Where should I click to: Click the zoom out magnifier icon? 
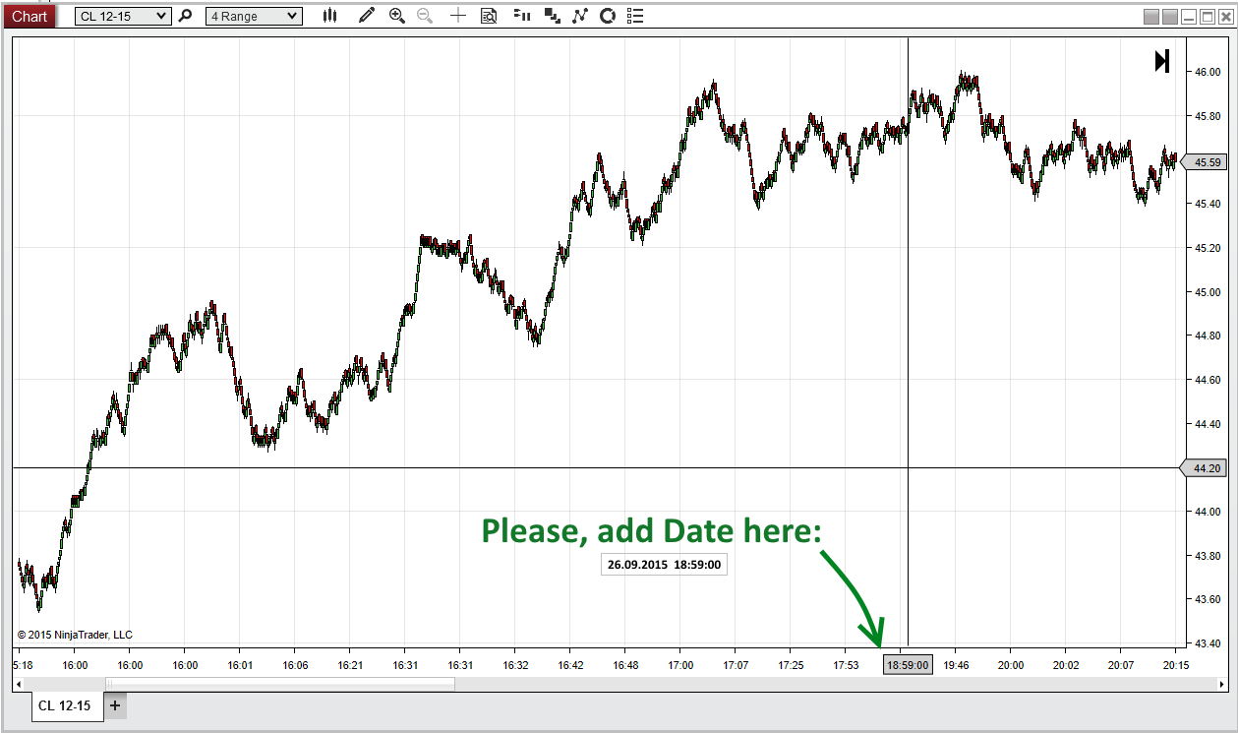pos(425,16)
